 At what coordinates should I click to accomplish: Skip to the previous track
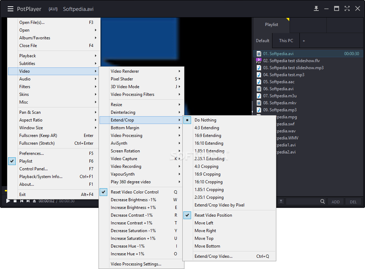coord(21,201)
